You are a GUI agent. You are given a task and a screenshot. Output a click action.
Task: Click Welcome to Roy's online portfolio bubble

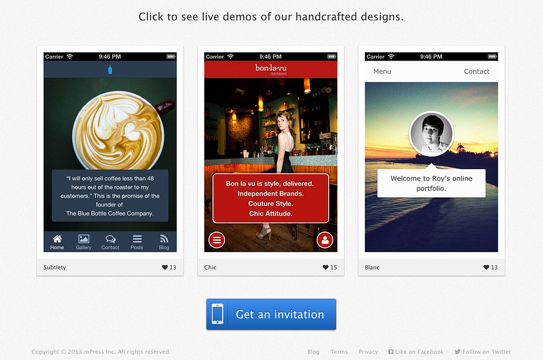pos(431,183)
